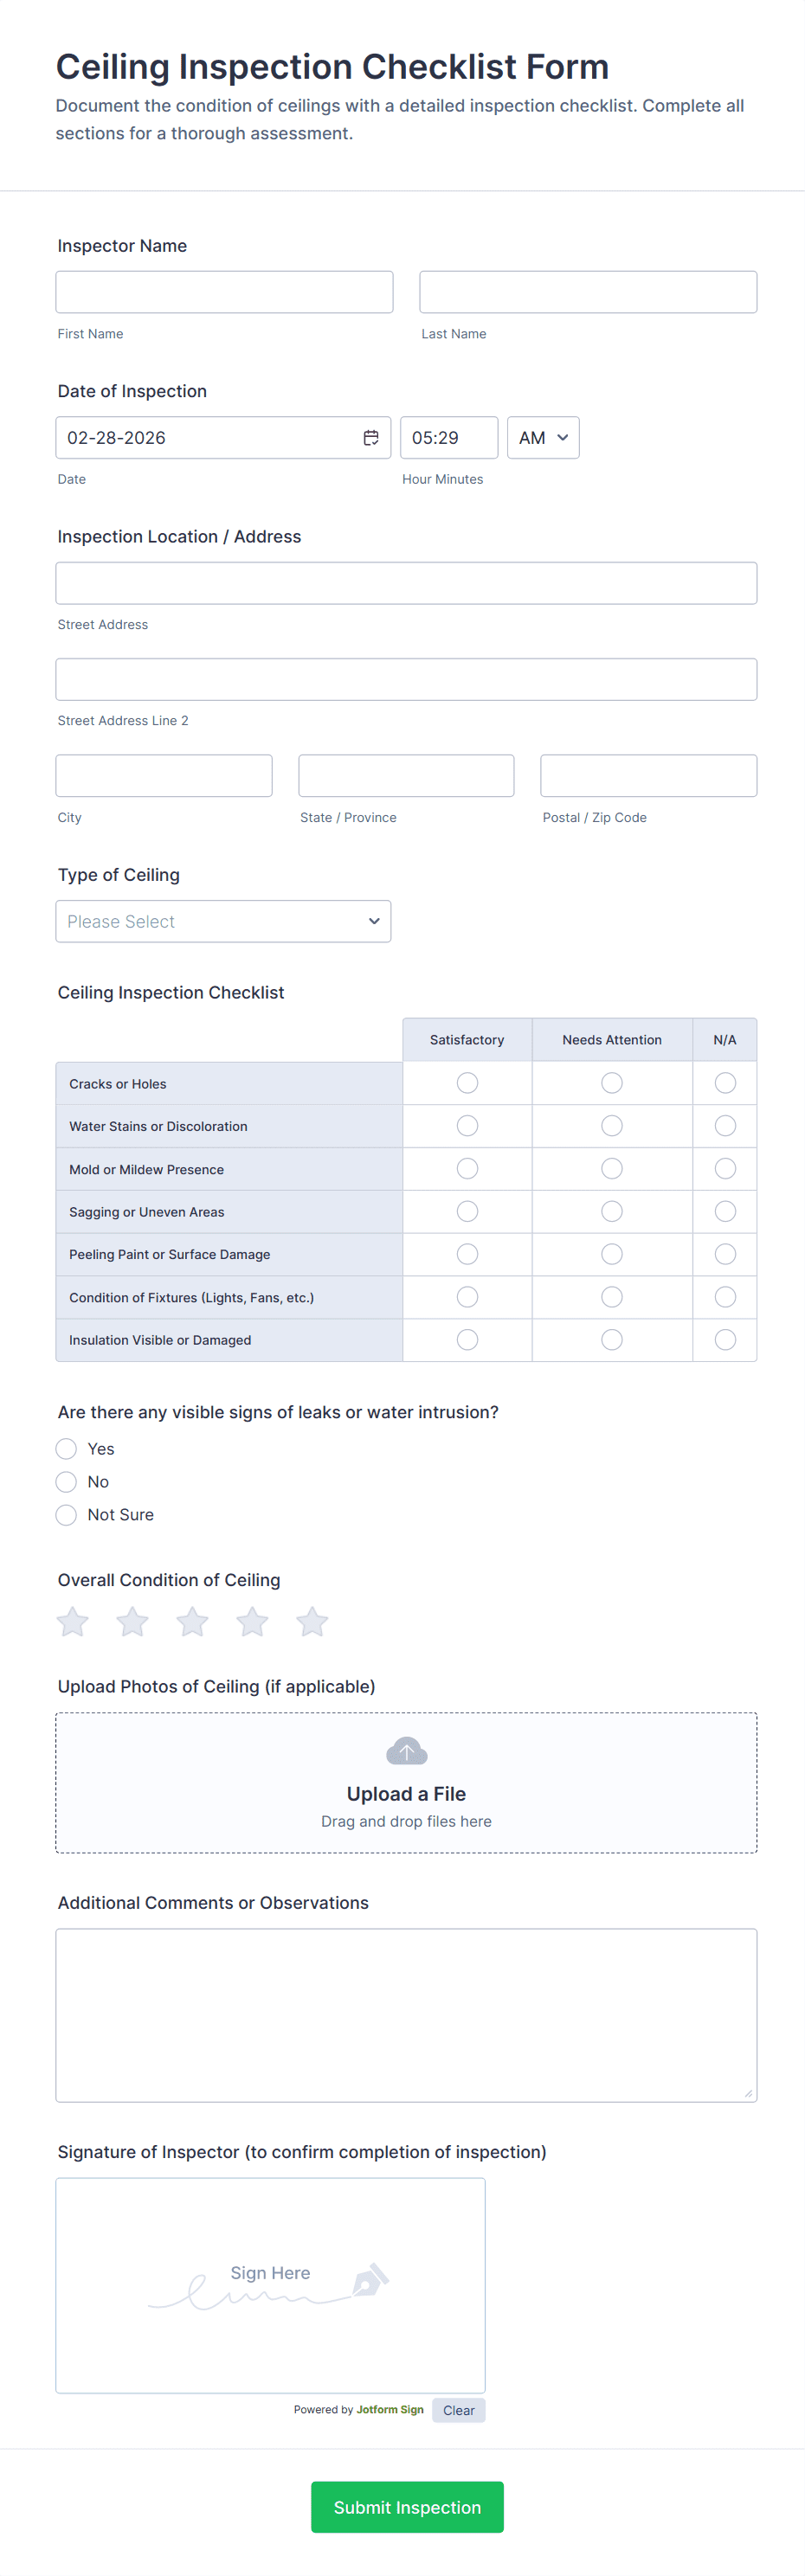Mark Cracks or Holes as Satisfactory
Image resolution: width=805 pixels, height=2576 pixels.
[x=467, y=1083]
